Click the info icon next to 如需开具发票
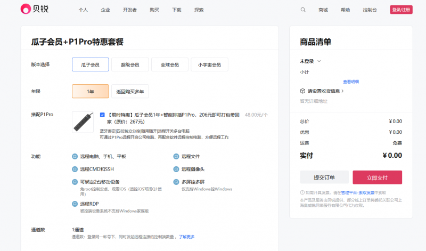 [302, 192]
